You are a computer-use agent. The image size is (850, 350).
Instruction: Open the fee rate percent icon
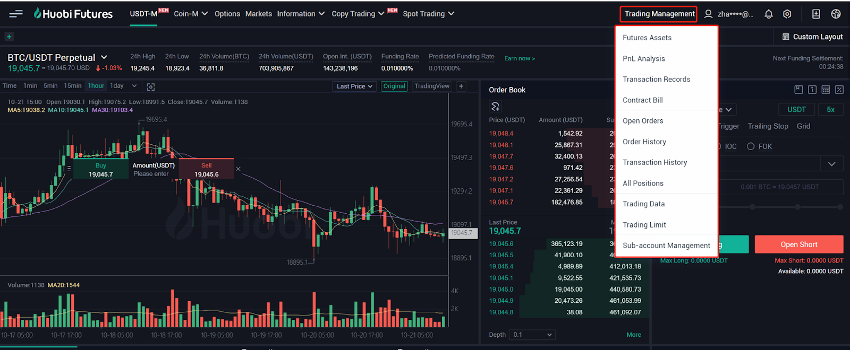(839, 90)
